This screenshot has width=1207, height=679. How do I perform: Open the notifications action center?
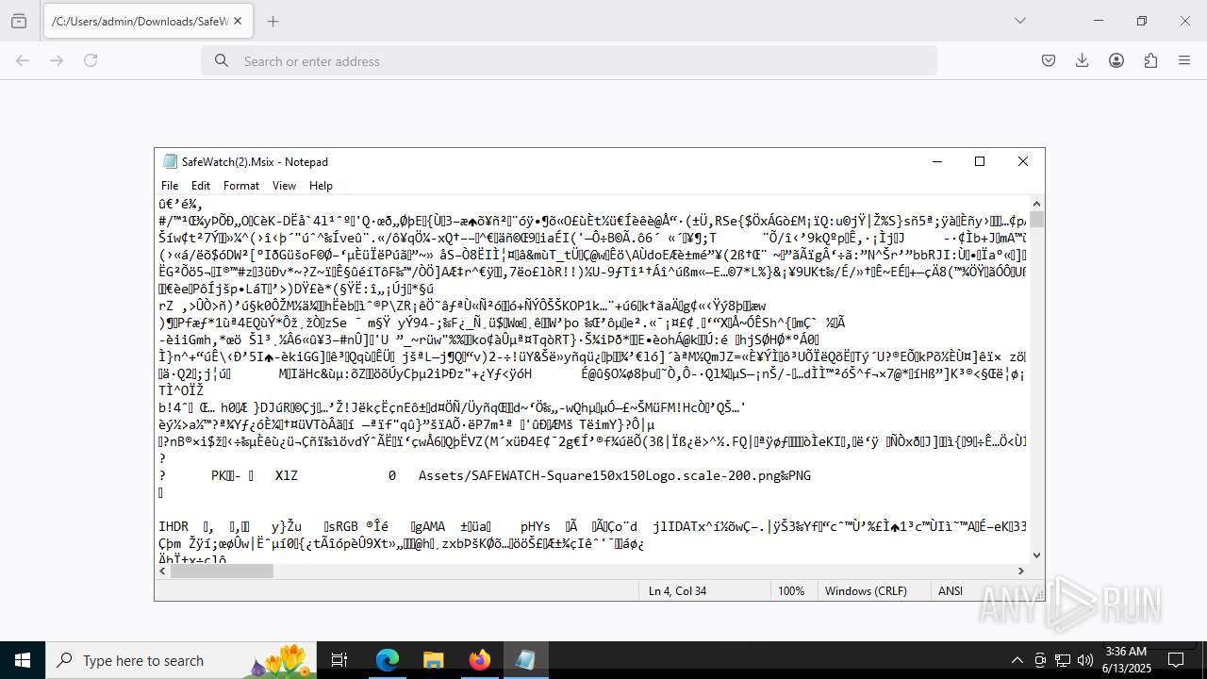click(1176, 660)
